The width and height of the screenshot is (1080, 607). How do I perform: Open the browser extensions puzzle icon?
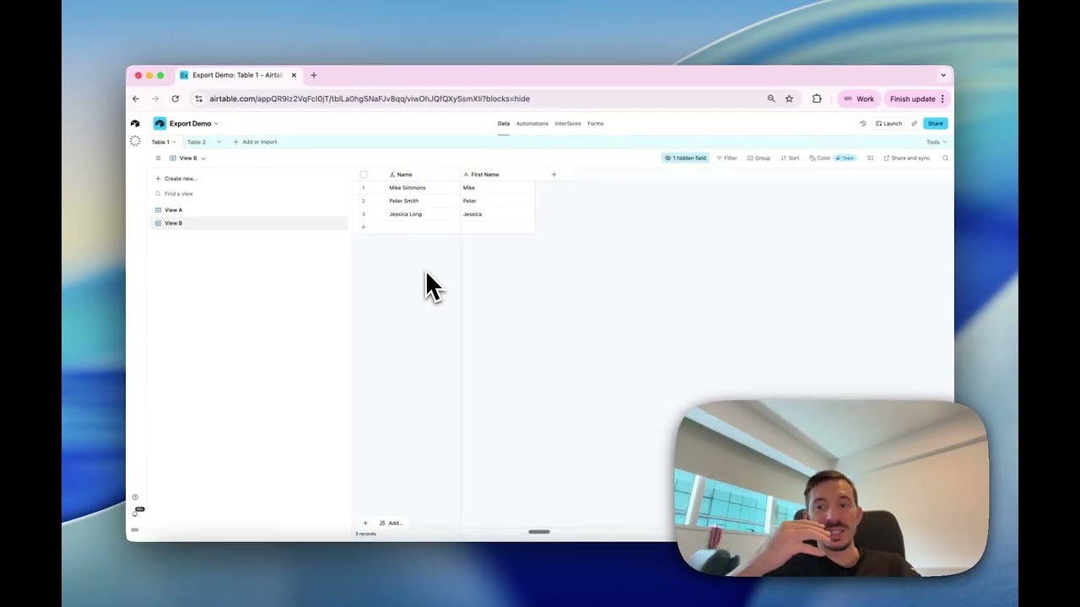click(817, 99)
